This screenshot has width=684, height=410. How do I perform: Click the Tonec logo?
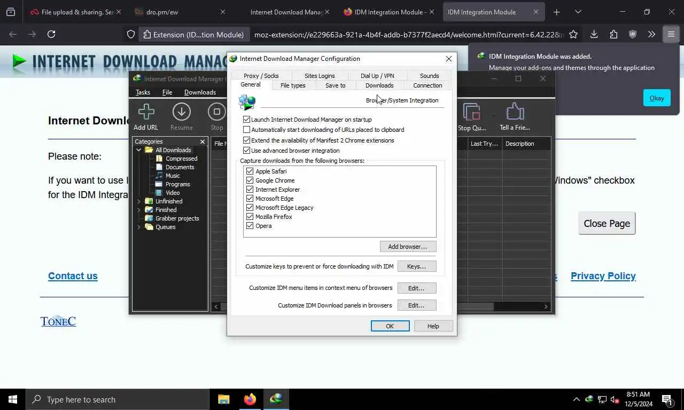58,321
